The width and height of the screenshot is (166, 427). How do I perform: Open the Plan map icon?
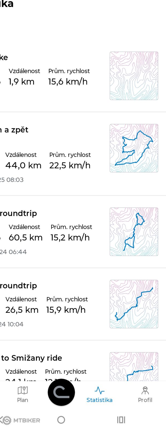[23, 390]
